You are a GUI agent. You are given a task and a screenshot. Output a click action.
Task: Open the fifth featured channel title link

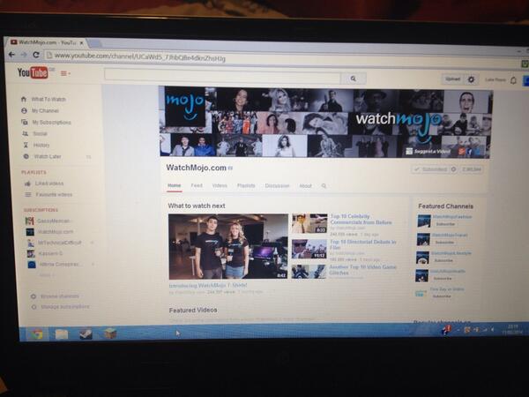(447, 289)
